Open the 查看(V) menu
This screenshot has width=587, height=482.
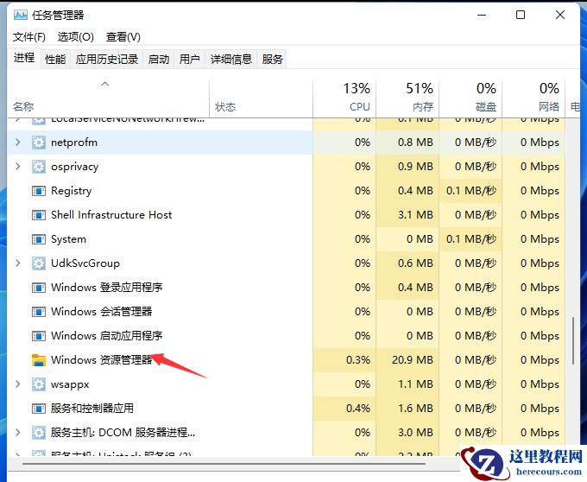pyautogui.click(x=123, y=36)
